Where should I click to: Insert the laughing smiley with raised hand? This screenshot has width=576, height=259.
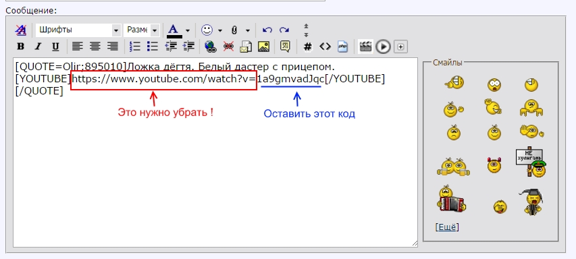(x=493, y=107)
